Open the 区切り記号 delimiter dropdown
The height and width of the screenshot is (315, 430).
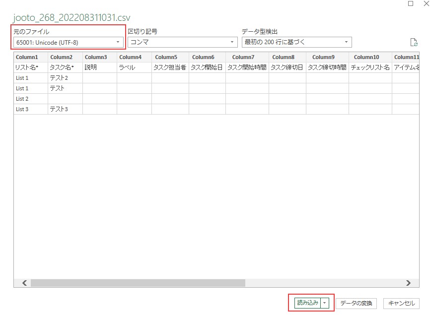(231, 42)
